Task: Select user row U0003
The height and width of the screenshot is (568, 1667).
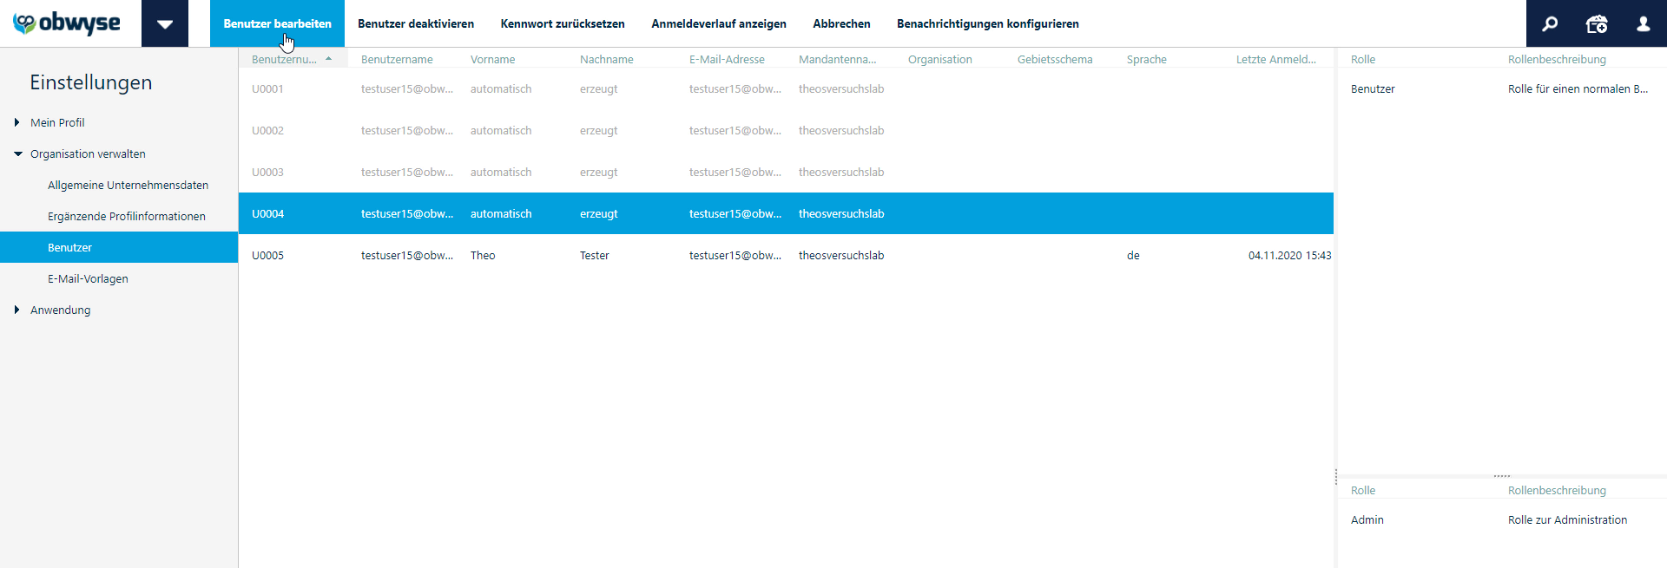Action: click(x=786, y=172)
